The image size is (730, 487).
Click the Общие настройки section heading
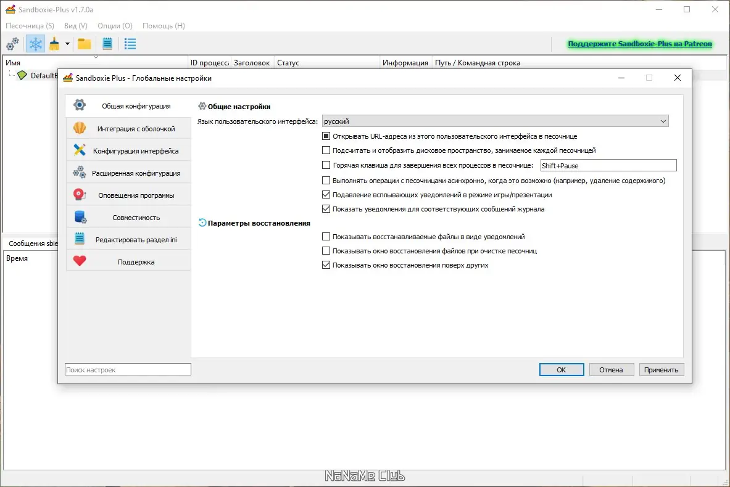click(239, 107)
